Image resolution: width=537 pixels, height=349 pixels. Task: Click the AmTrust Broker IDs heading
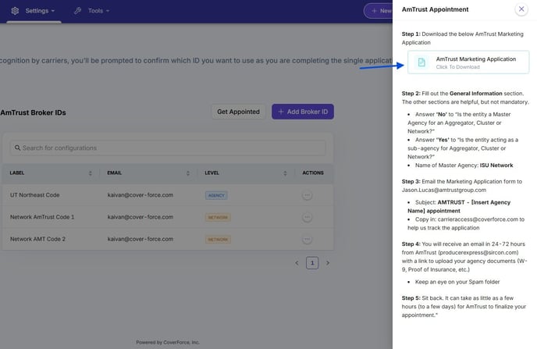[x=34, y=112]
